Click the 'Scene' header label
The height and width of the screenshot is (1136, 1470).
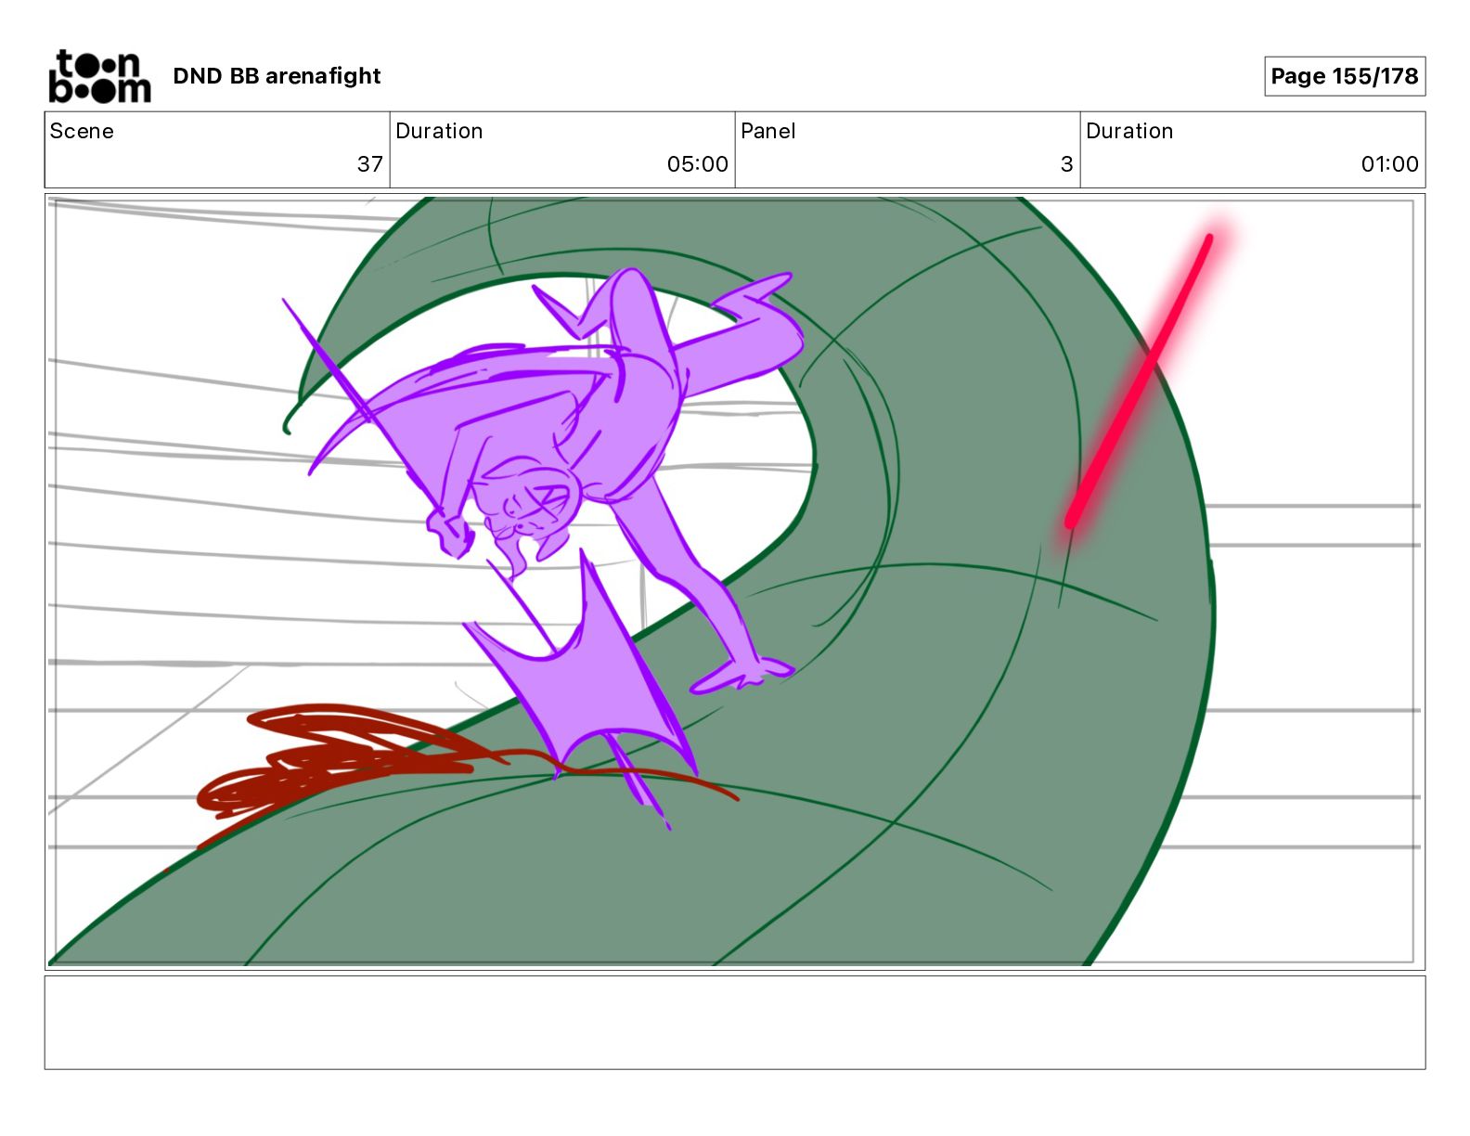pyautogui.click(x=82, y=131)
